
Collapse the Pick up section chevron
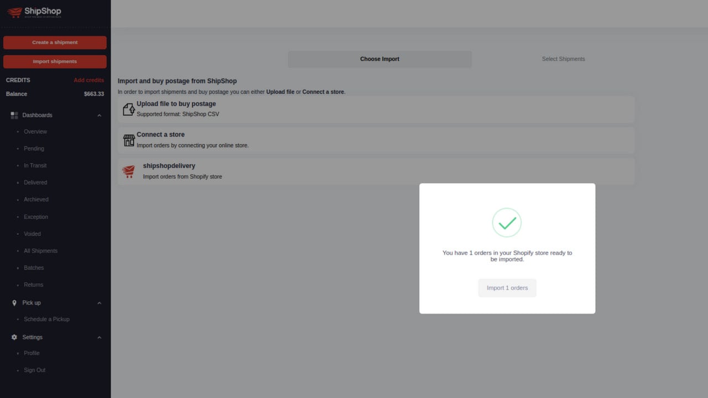[100, 303]
